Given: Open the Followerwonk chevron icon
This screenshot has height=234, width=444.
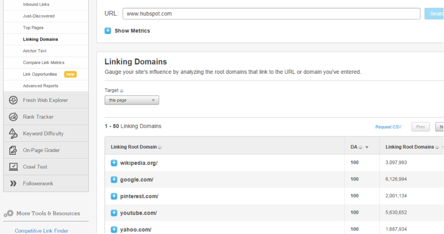Looking at the screenshot, I should 13,184.
